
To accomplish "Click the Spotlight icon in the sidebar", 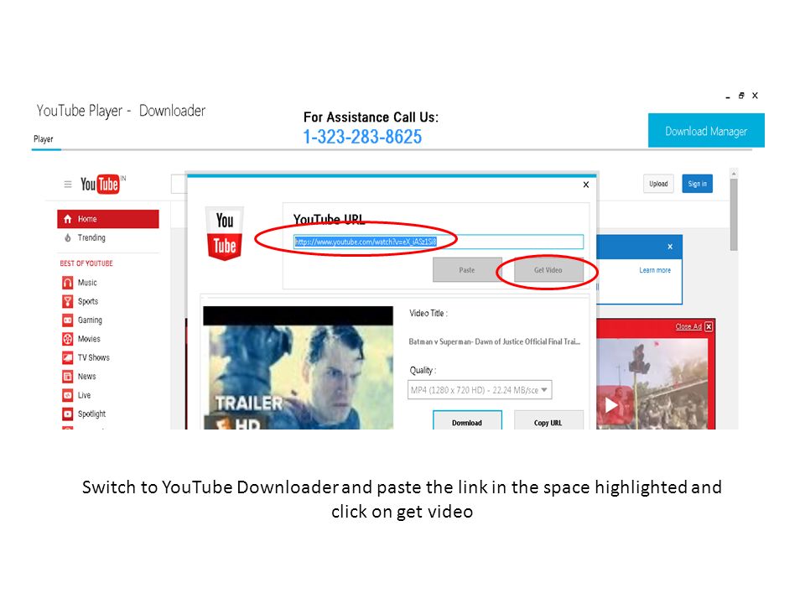I will point(68,414).
